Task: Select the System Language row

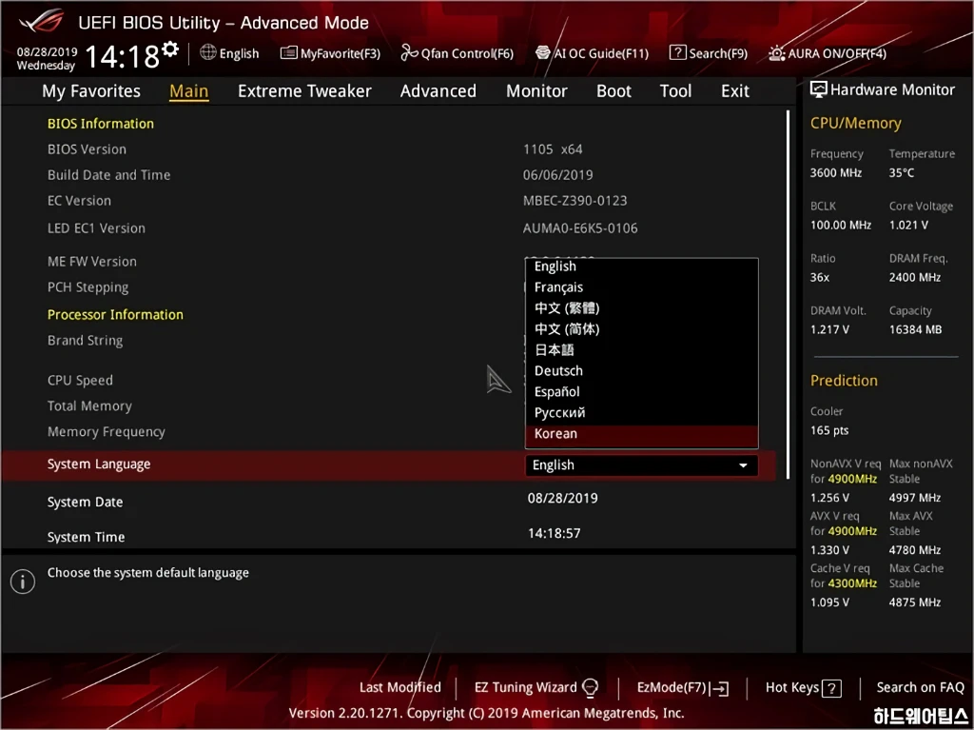Action: coord(389,465)
